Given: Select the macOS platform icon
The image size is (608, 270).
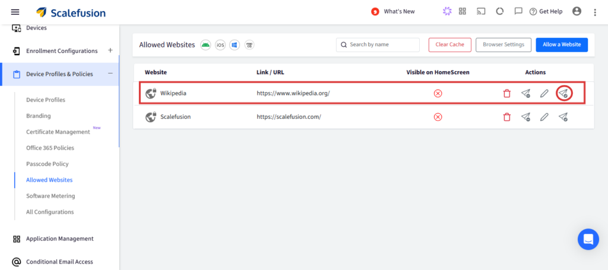Looking at the screenshot, I should pos(249,45).
